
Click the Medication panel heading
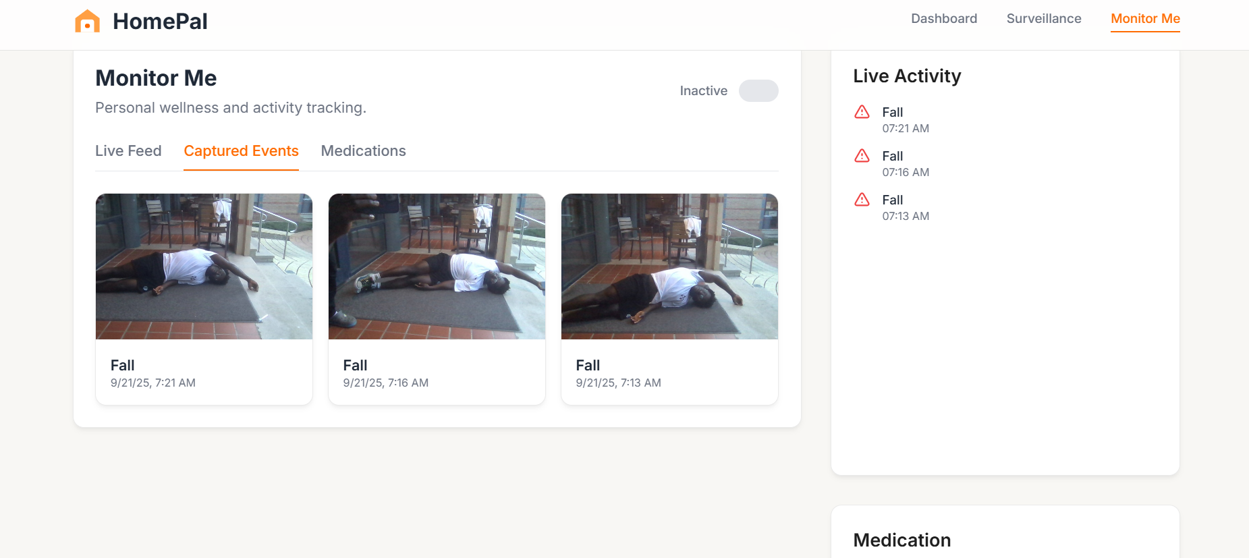(x=902, y=540)
